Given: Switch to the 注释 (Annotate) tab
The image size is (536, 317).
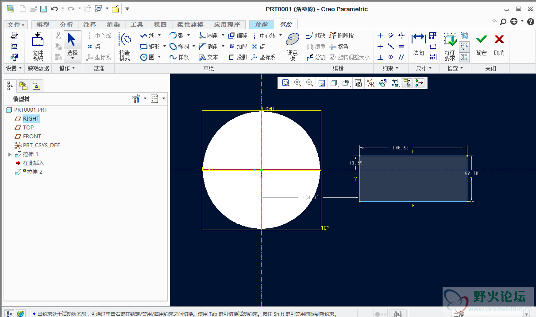Looking at the screenshot, I should pos(90,25).
